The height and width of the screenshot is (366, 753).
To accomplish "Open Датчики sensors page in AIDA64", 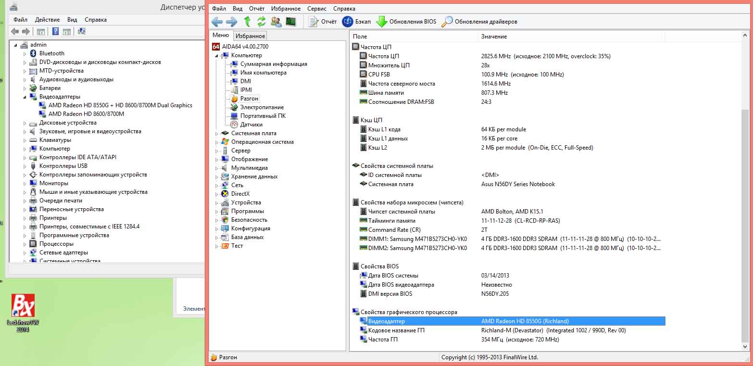I will [251, 125].
